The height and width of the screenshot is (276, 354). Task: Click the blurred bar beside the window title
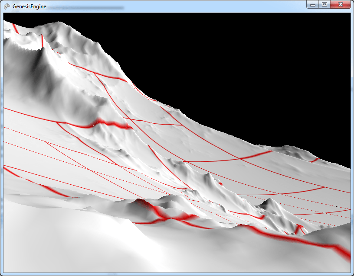[x=87, y=7]
